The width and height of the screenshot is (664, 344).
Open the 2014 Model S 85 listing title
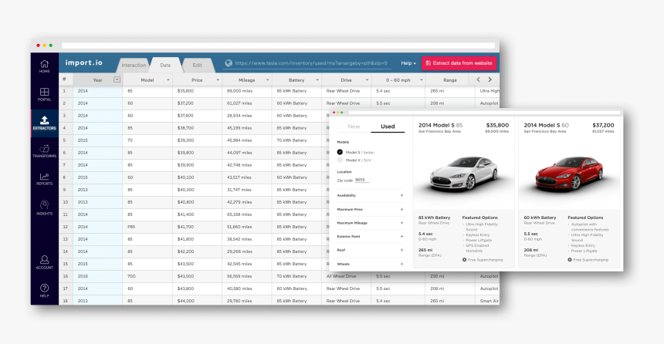pyautogui.click(x=440, y=125)
